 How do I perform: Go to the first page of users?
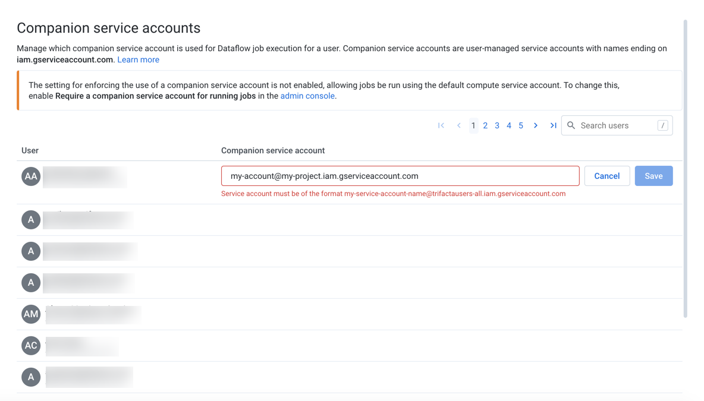tap(441, 125)
